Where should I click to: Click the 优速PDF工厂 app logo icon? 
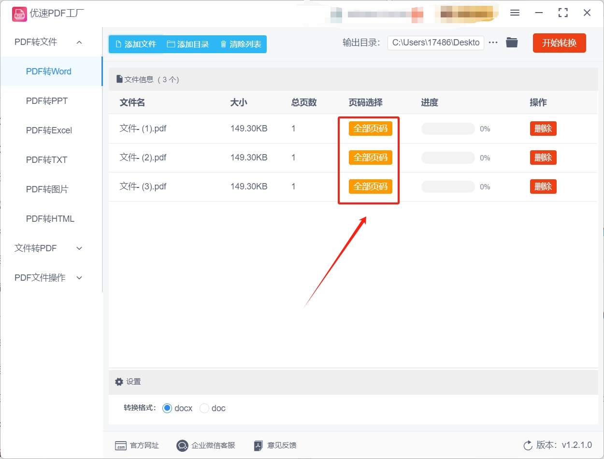[19, 14]
